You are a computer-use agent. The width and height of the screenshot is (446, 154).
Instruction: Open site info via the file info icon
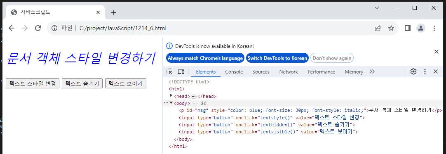coord(54,28)
